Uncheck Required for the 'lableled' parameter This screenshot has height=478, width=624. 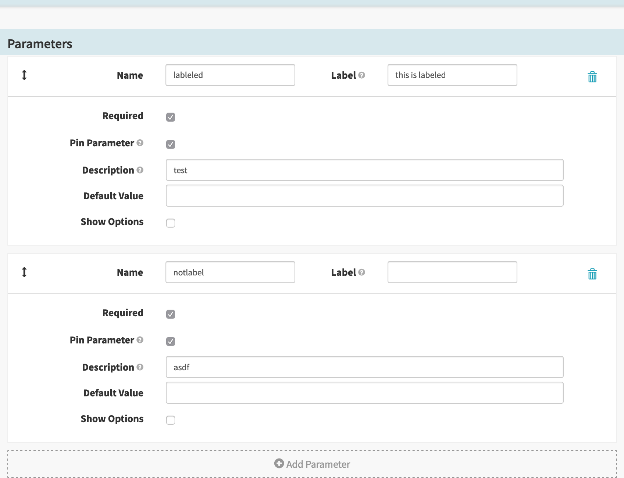pos(170,117)
